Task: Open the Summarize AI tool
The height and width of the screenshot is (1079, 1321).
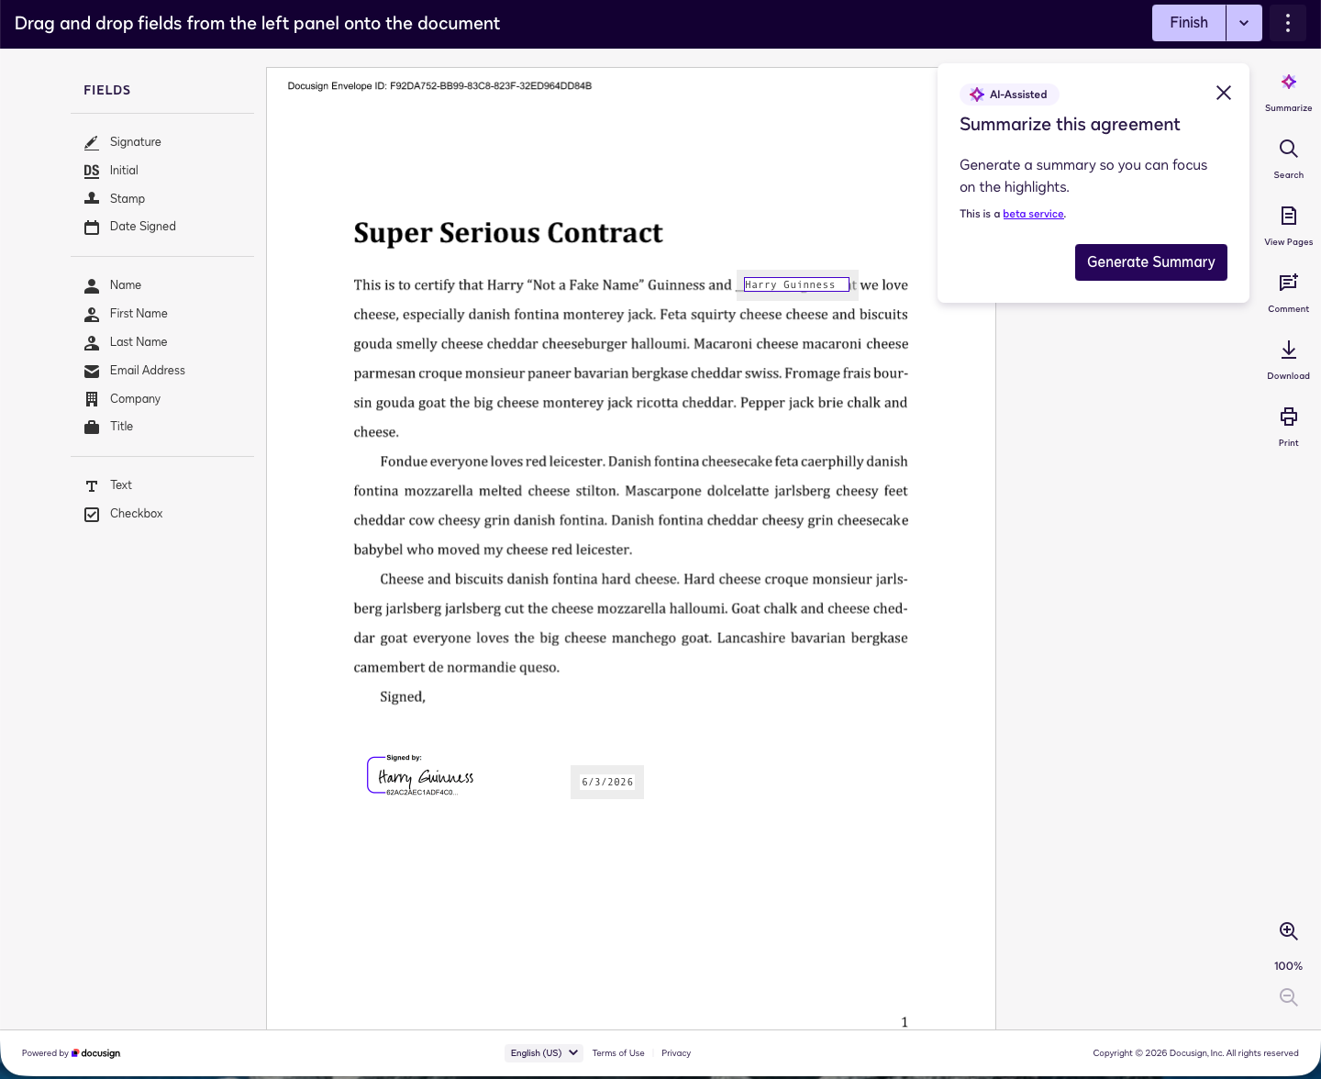Action: [1288, 93]
